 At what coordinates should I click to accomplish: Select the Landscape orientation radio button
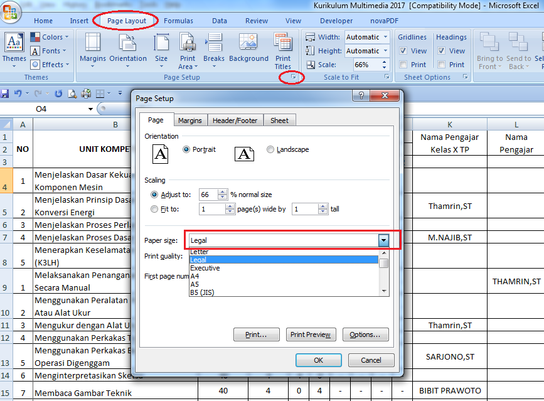coord(270,149)
